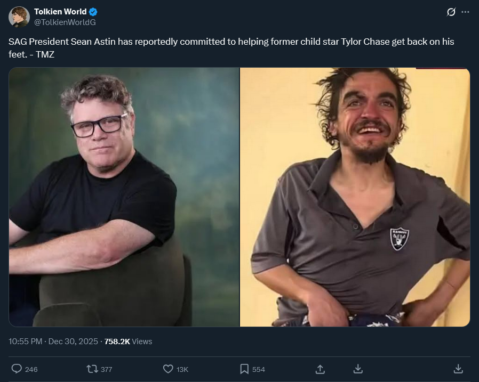Bookmark the post with the bookmark icon
Image resolution: width=479 pixels, height=382 pixels.
[244, 369]
